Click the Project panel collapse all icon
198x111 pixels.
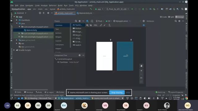[x=44, y=13]
